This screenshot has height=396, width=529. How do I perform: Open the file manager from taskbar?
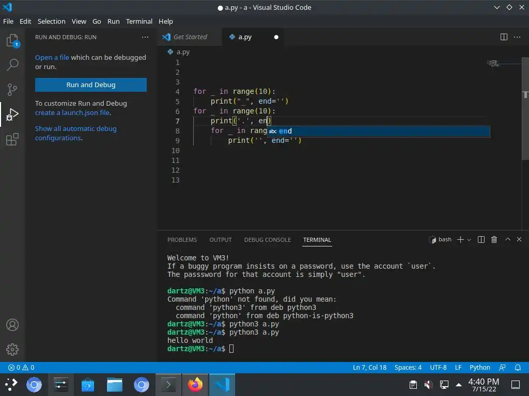[x=115, y=385]
